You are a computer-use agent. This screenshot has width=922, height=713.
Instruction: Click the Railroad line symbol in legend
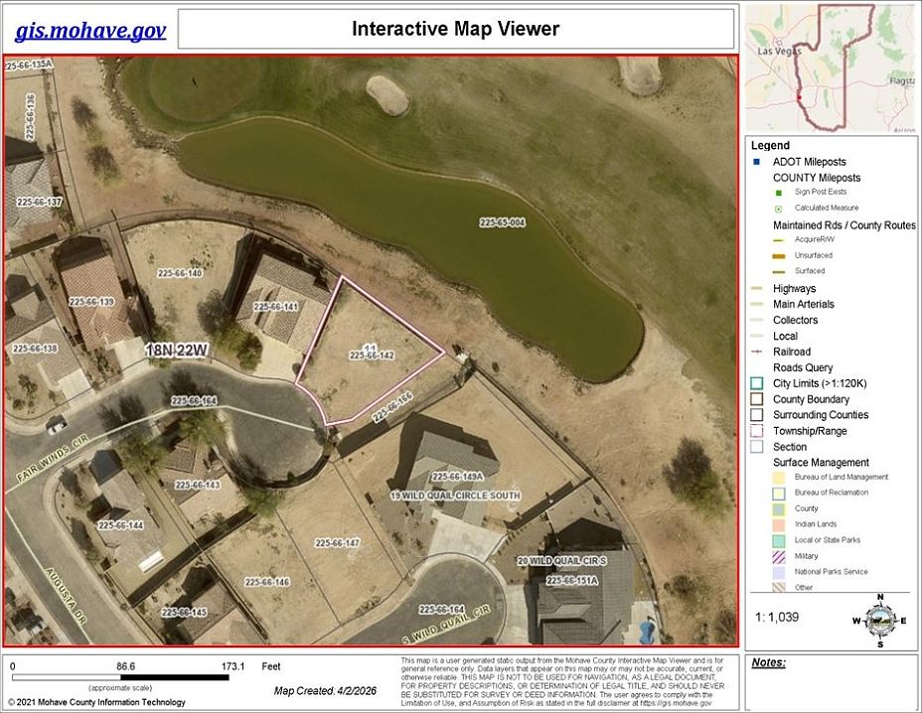[x=757, y=352]
